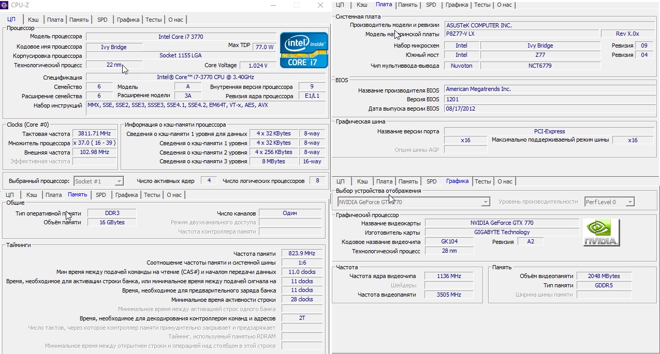660x354 pixels.
Task: Click the GDDR5 memory type value
Action: pyautogui.click(x=604, y=285)
